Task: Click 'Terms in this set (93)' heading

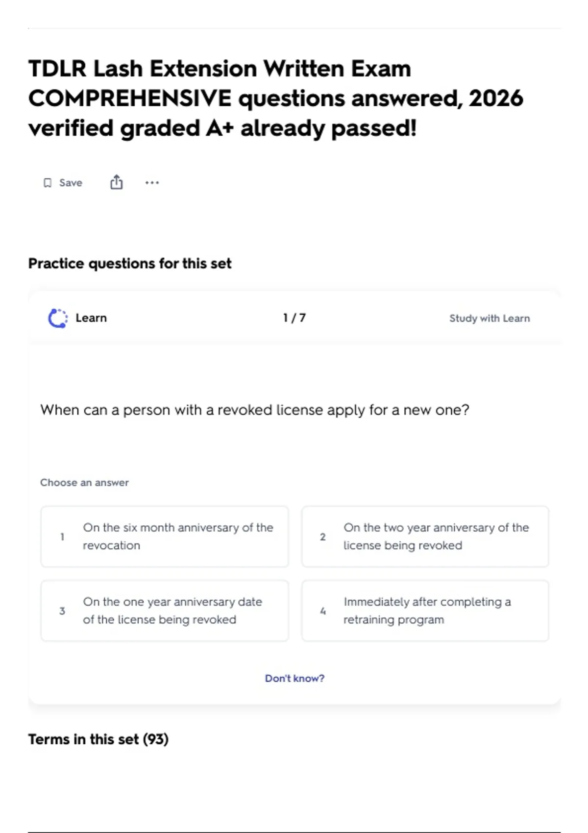Action: tap(98, 739)
